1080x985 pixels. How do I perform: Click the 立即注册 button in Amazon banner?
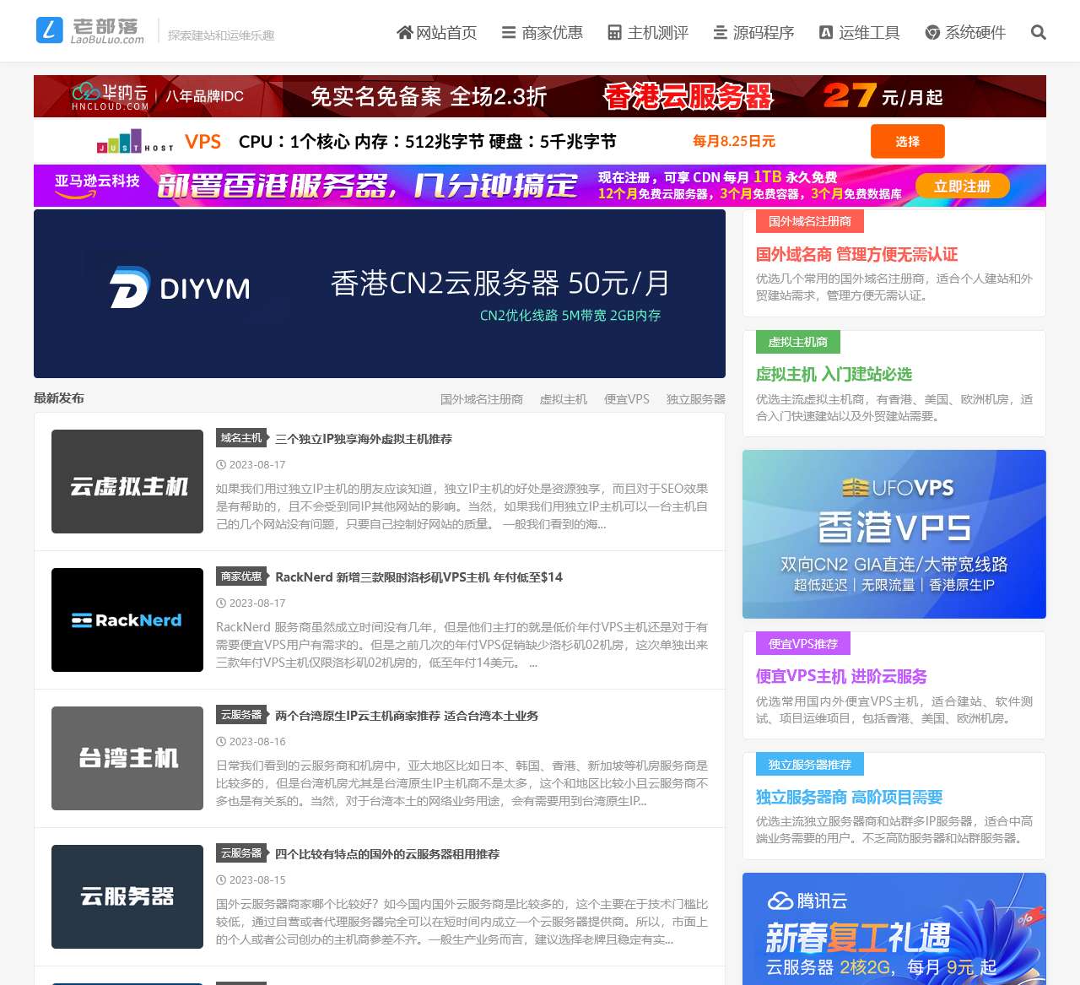click(962, 187)
